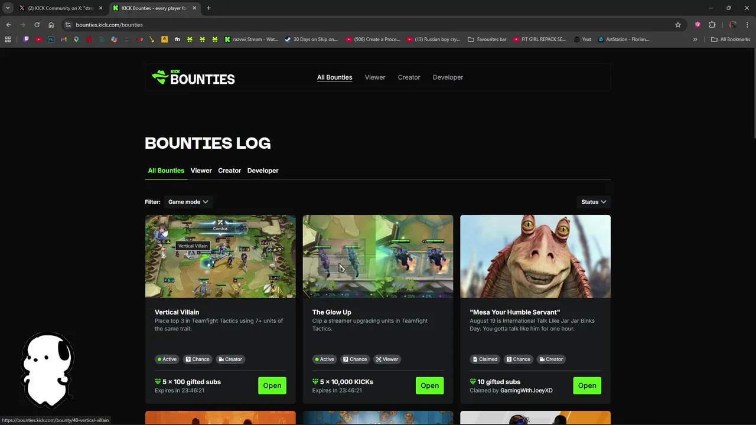Click Creator tag on Vertical Villain card

click(230, 359)
